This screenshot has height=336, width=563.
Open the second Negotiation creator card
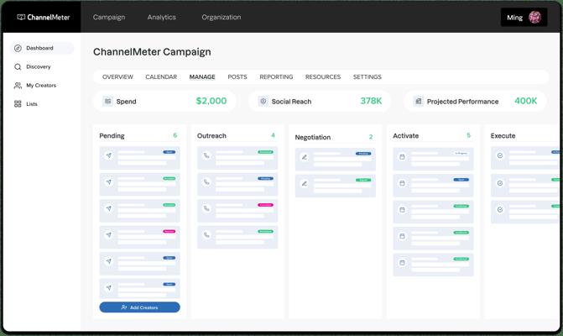(335, 183)
